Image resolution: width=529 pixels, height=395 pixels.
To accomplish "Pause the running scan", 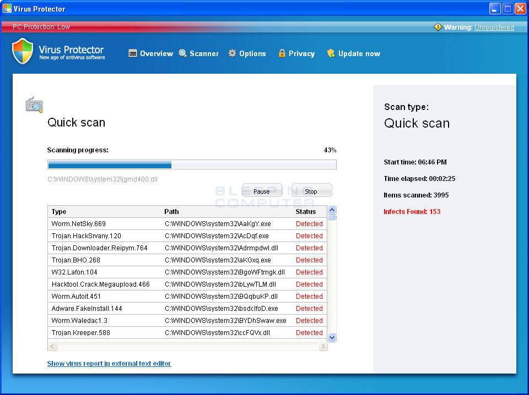I will point(262,191).
